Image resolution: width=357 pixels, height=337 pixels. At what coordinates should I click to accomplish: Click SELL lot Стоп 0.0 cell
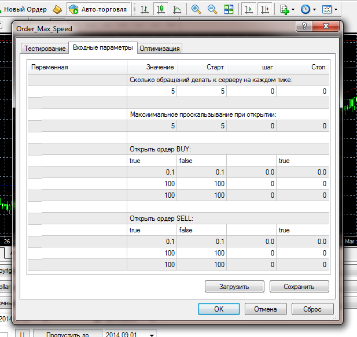point(303,242)
